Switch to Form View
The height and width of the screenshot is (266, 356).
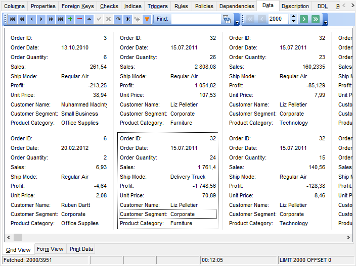click(x=50, y=249)
